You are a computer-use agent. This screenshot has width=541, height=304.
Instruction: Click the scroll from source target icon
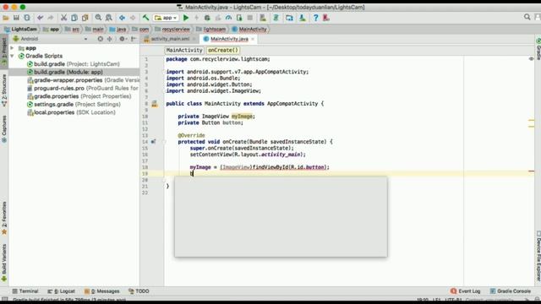pyautogui.click(x=100, y=39)
